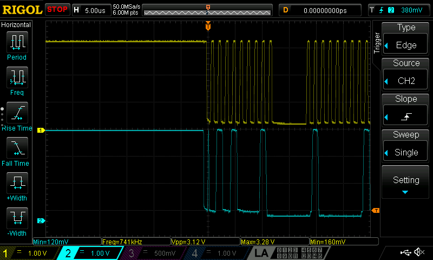Toggle channel 1 with 1.00 V scale
The width and height of the screenshot is (433, 260).
29,253
